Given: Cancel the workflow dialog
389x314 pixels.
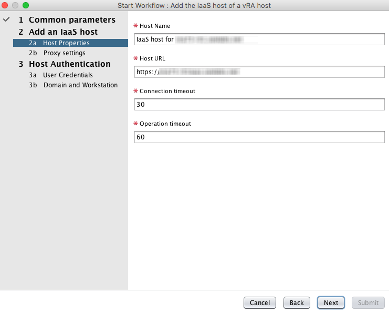Looking at the screenshot, I should pyautogui.click(x=260, y=302).
